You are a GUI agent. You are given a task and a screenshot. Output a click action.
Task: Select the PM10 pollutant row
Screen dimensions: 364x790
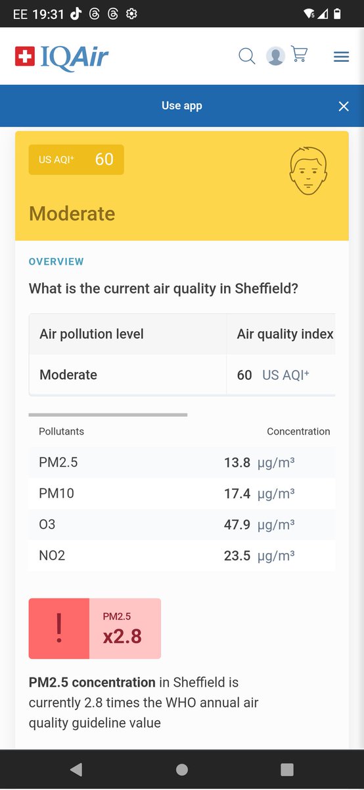[182, 494]
